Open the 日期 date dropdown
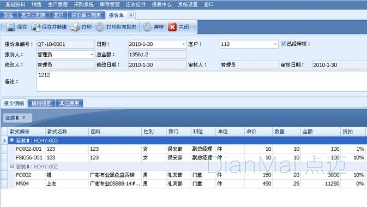Screen dimensions: 367x207 click(x=183, y=44)
